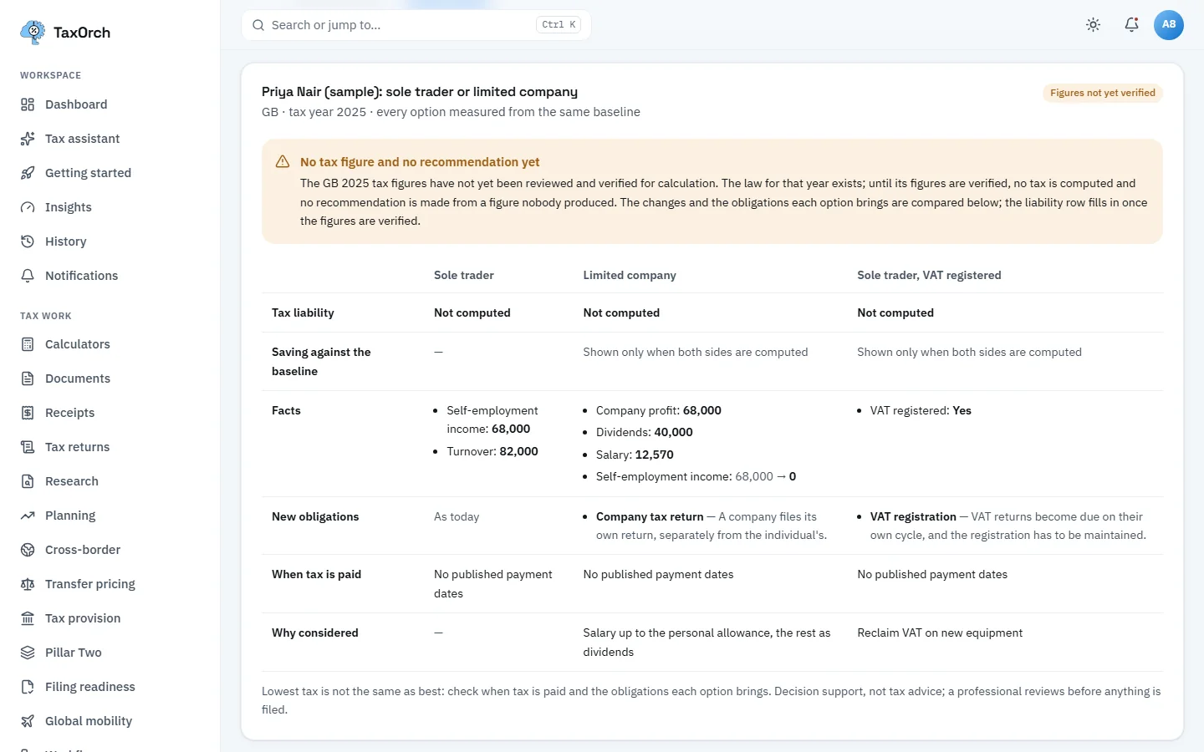This screenshot has width=1204, height=752.
Task: Click the Notifications bell icon in sidebar
Action: pyautogui.click(x=28, y=276)
